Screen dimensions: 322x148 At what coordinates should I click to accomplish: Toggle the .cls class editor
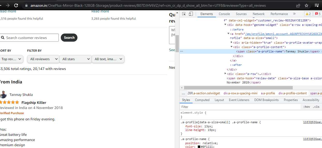point(316,107)
